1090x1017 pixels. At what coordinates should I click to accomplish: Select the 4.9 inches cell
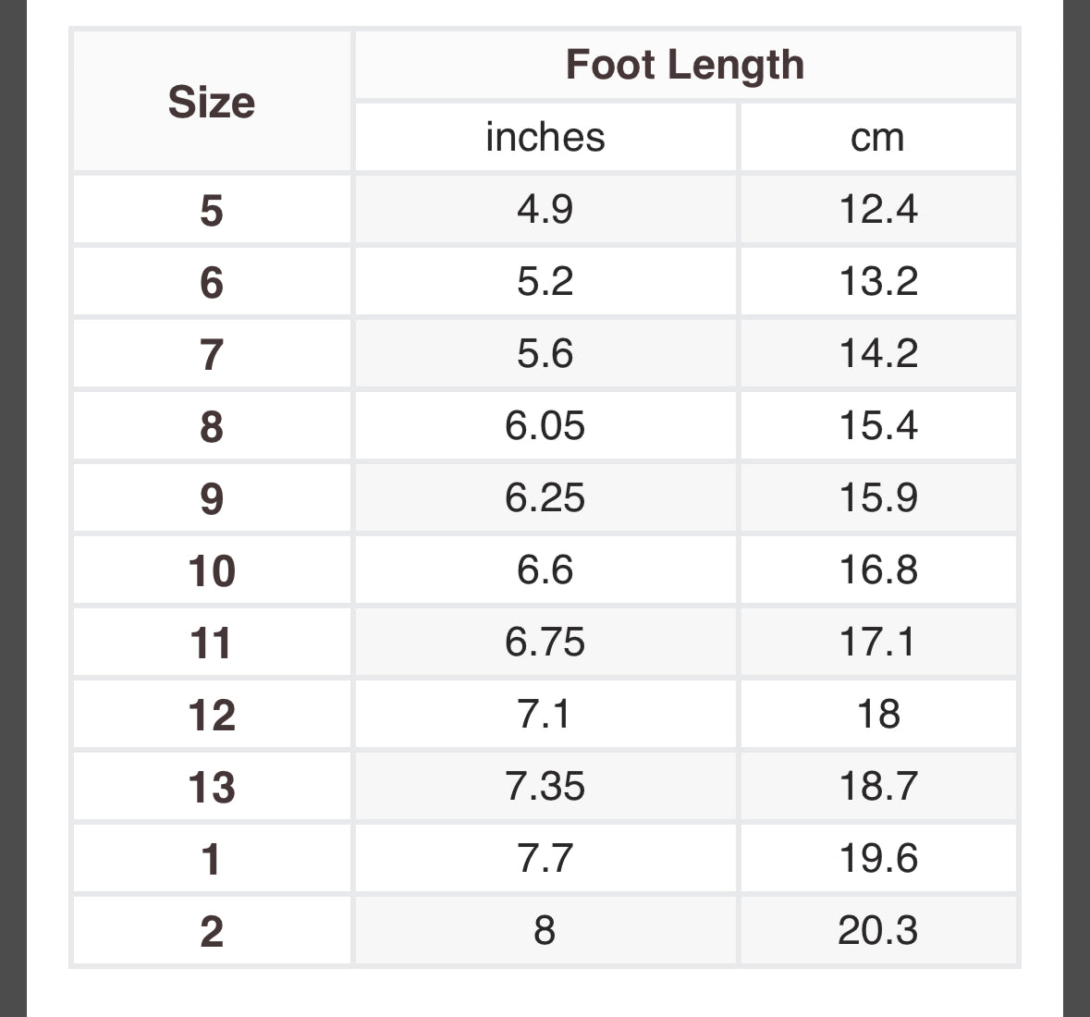(545, 209)
